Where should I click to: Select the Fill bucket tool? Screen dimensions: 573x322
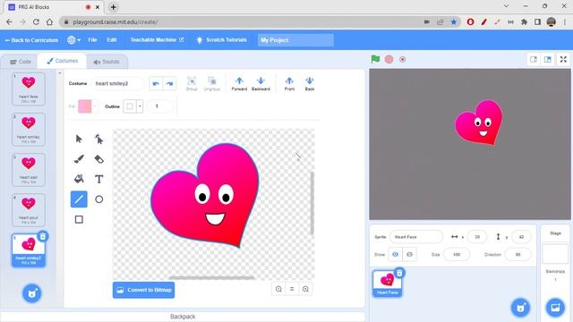[x=79, y=179]
